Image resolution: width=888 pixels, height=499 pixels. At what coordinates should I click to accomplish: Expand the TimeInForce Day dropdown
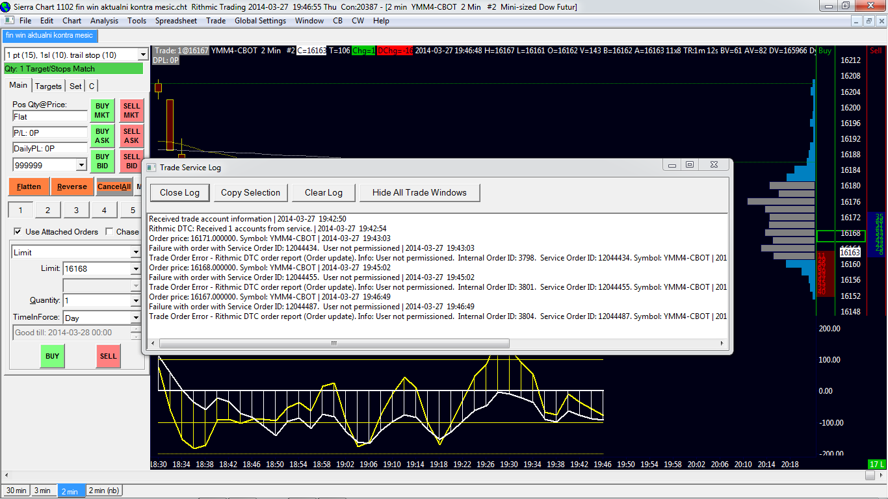(x=135, y=318)
